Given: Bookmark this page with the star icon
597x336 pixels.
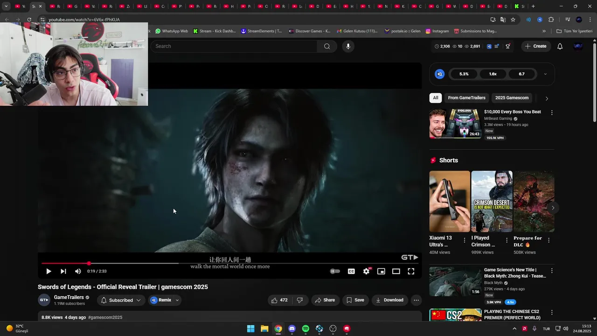Looking at the screenshot, I should pos(513,20).
